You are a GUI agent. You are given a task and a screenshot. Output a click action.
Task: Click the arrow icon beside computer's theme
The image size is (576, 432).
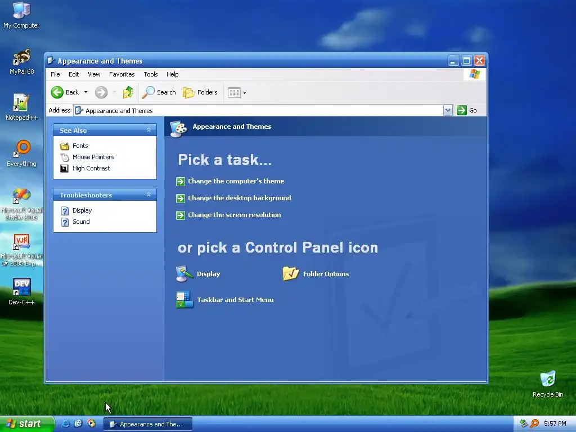[x=181, y=182]
